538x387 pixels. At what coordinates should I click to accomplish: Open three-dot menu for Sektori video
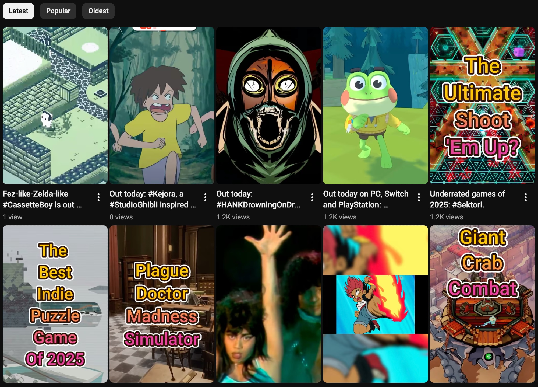coord(525,197)
